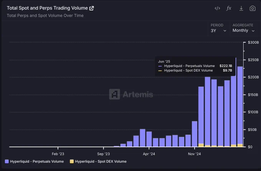This screenshot has height=171, width=261.
Task: Click the Apr '24 axis label
Action: pos(149,154)
